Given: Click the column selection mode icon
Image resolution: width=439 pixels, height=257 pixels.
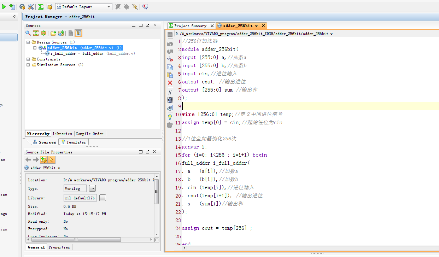Looking at the screenshot, I should (170, 100).
